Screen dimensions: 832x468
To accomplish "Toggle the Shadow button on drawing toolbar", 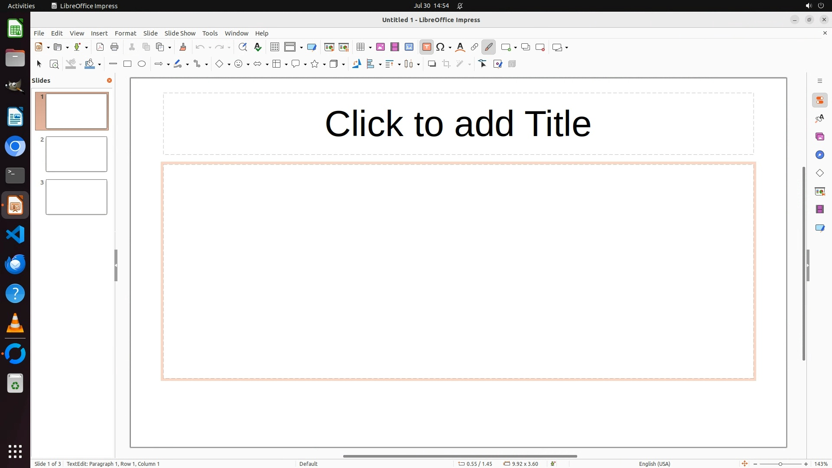I will coord(432,64).
